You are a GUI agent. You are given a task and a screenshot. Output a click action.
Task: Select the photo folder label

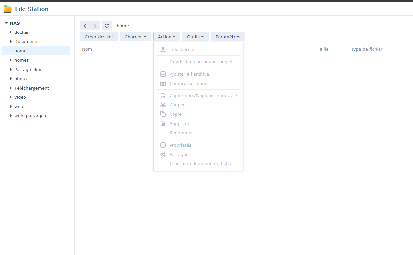(x=20, y=79)
